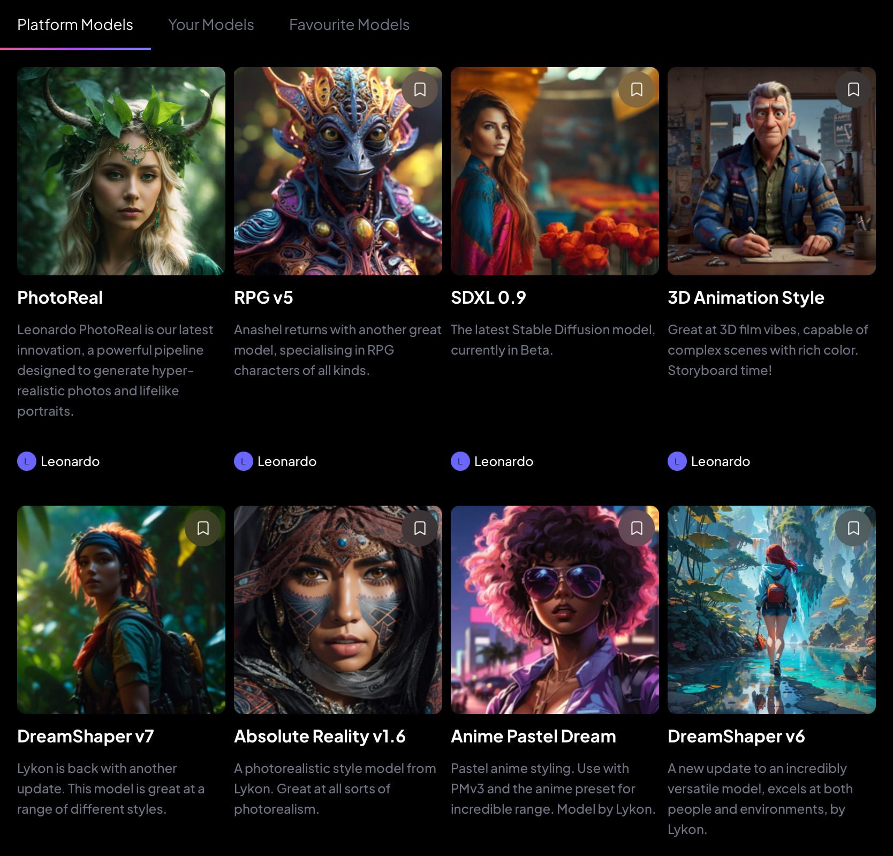Viewport: 893px width, 856px height.
Task: Click the DreamShaper v7 title link
Action: (85, 736)
